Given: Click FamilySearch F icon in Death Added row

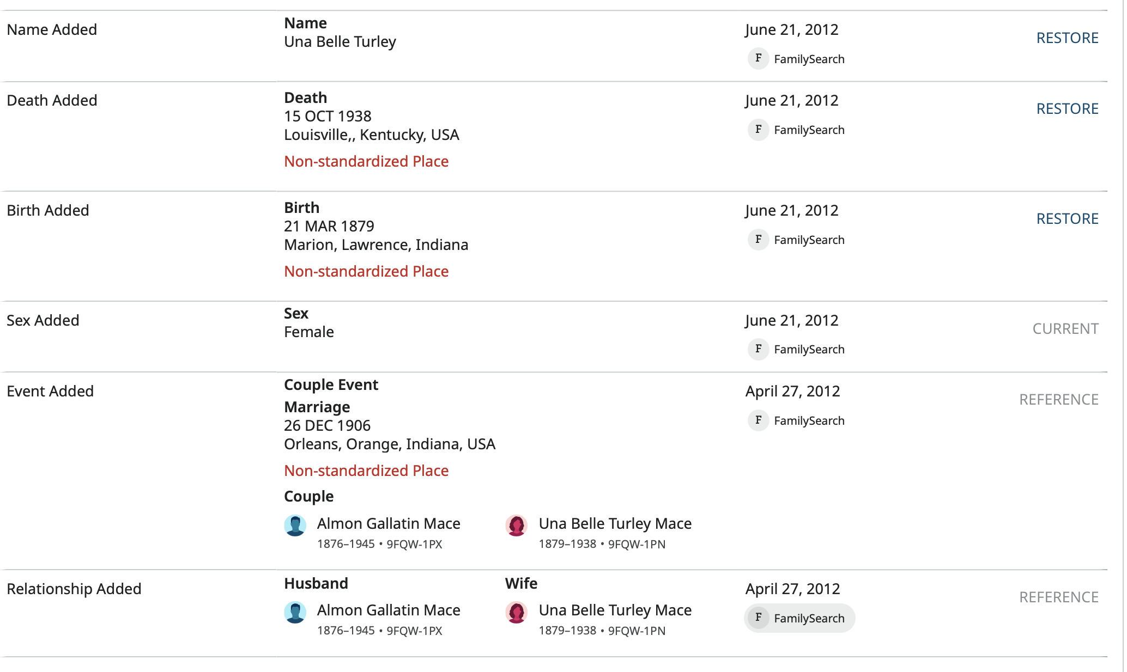Looking at the screenshot, I should [758, 129].
